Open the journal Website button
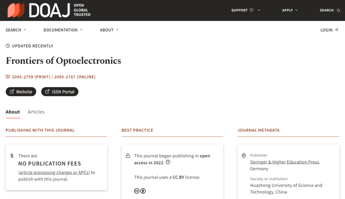This screenshot has width=345, height=199. click(x=21, y=92)
